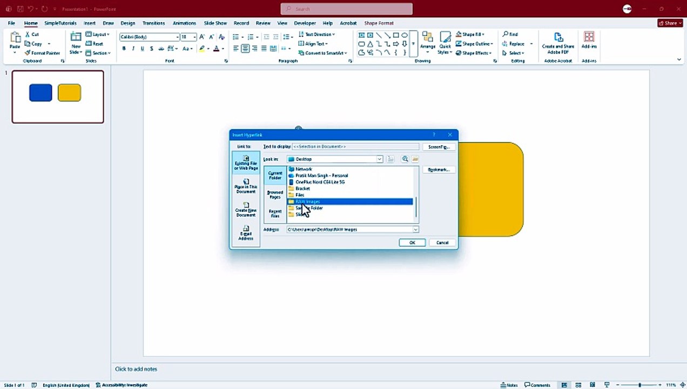Open the Calibri (Body) font name dropdown
This screenshot has height=389, width=687.
[x=177, y=37]
